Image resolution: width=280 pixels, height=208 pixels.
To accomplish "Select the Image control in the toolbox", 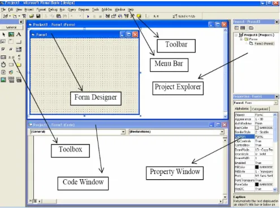I will 3,80.
